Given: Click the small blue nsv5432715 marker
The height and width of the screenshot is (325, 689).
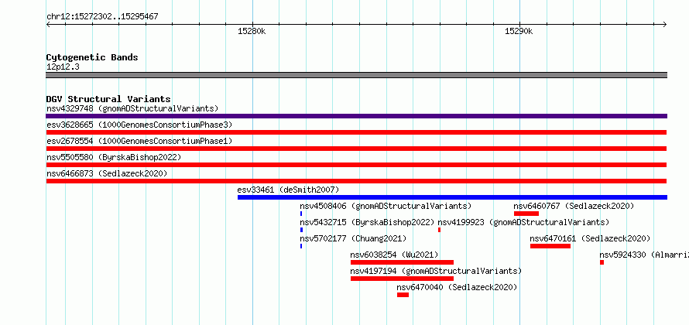Looking at the screenshot, I should tap(301, 230).
